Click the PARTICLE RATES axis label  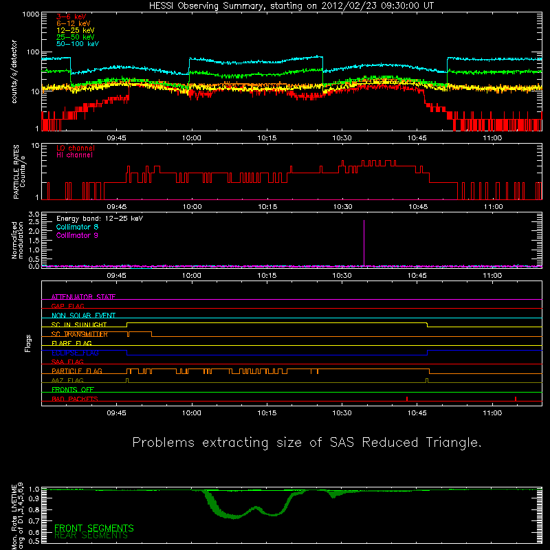[19, 171]
